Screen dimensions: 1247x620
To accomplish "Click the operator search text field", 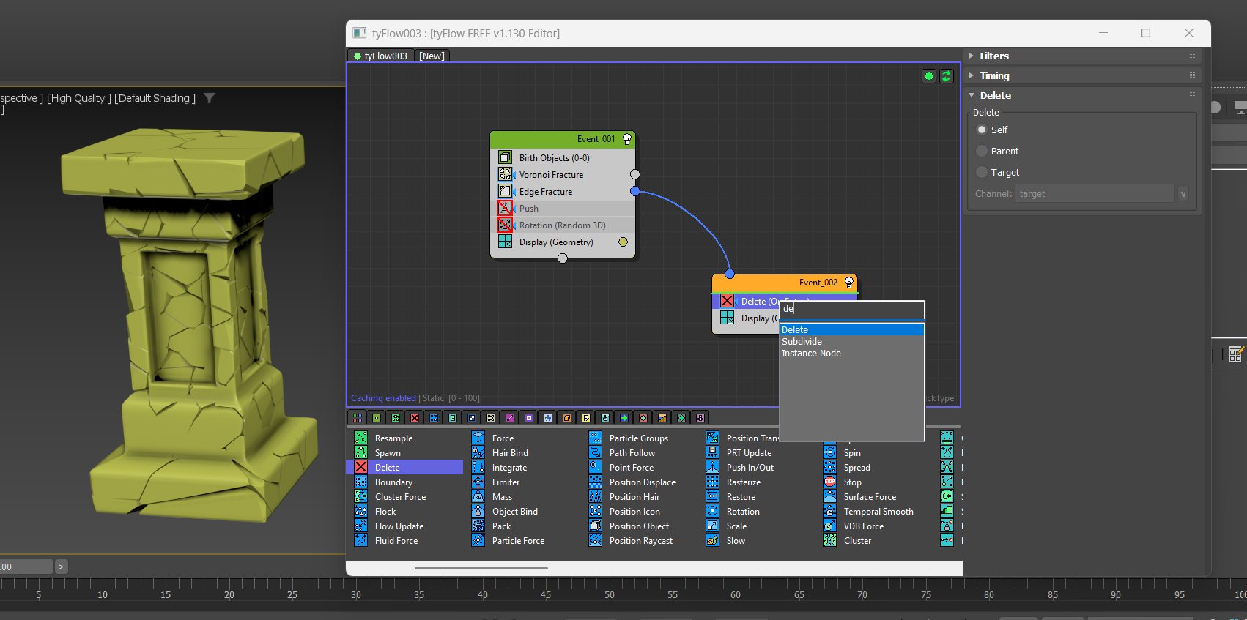I will [x=851, y=309].
